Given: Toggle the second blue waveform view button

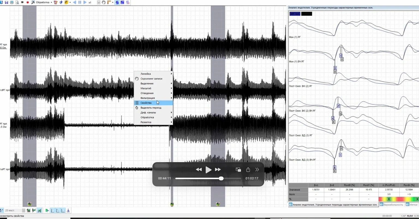Looking at the screenshot, I should 122,2.
